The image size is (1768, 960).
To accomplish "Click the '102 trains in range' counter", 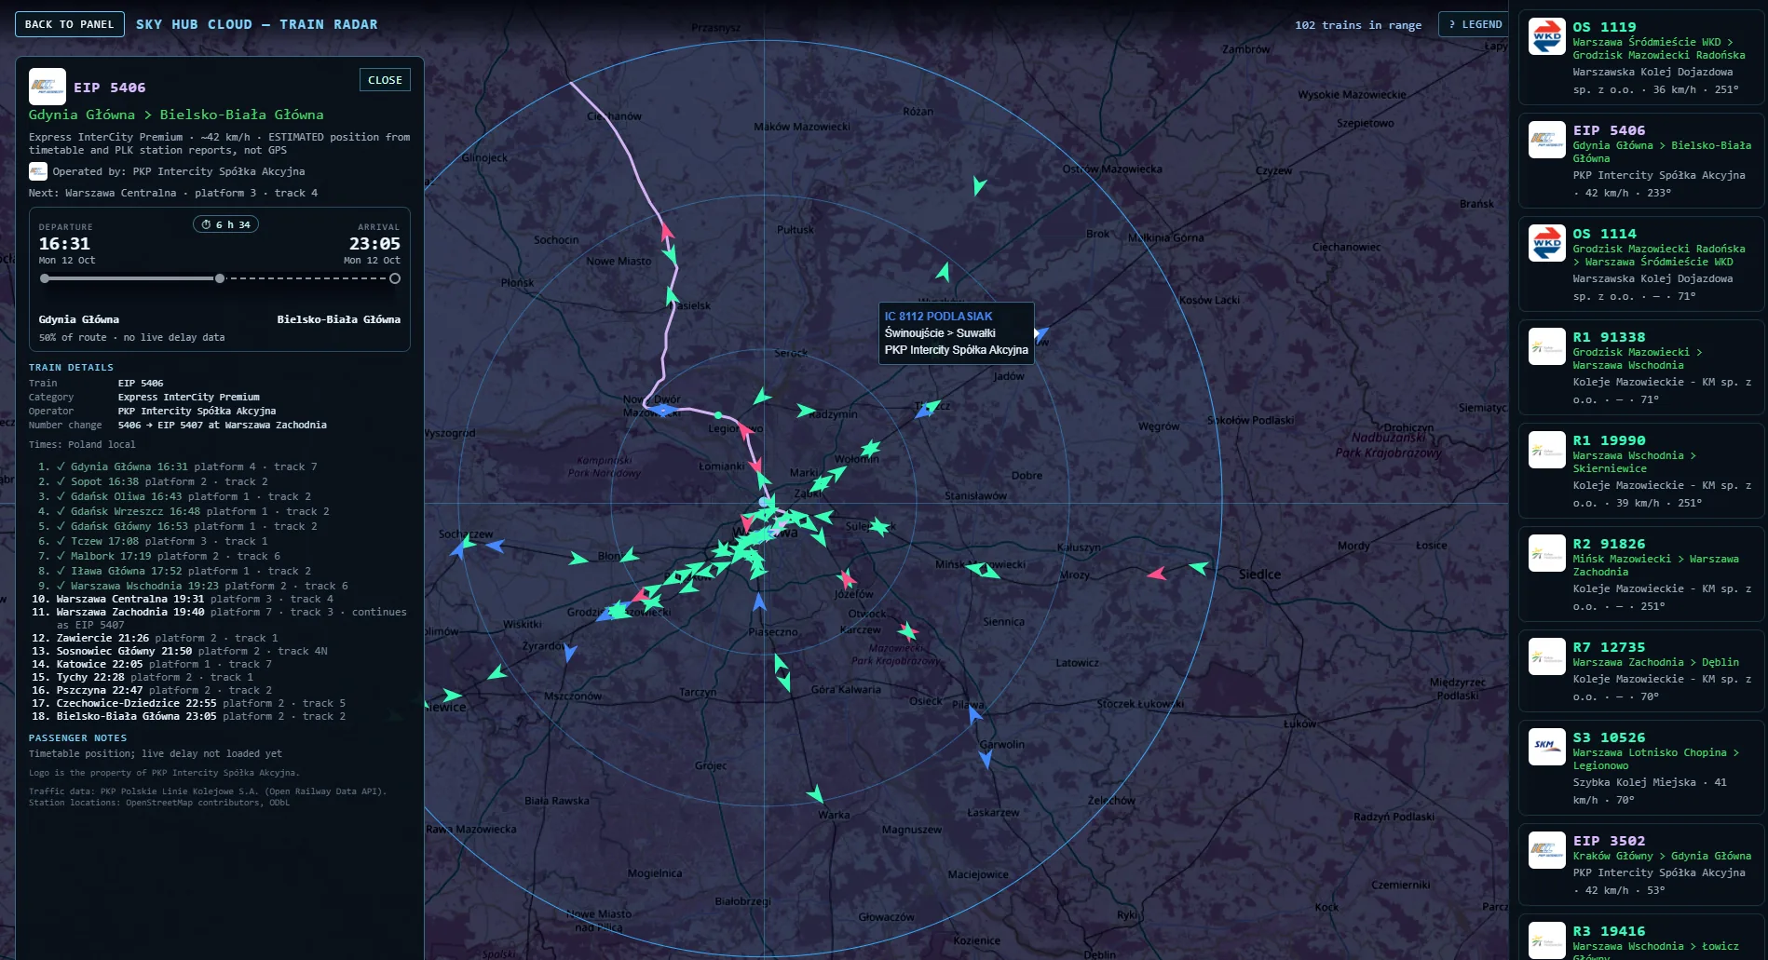I will [1357, 25].
